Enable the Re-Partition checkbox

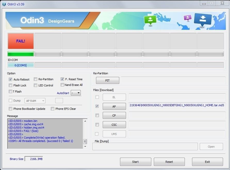tap(35, 79)
